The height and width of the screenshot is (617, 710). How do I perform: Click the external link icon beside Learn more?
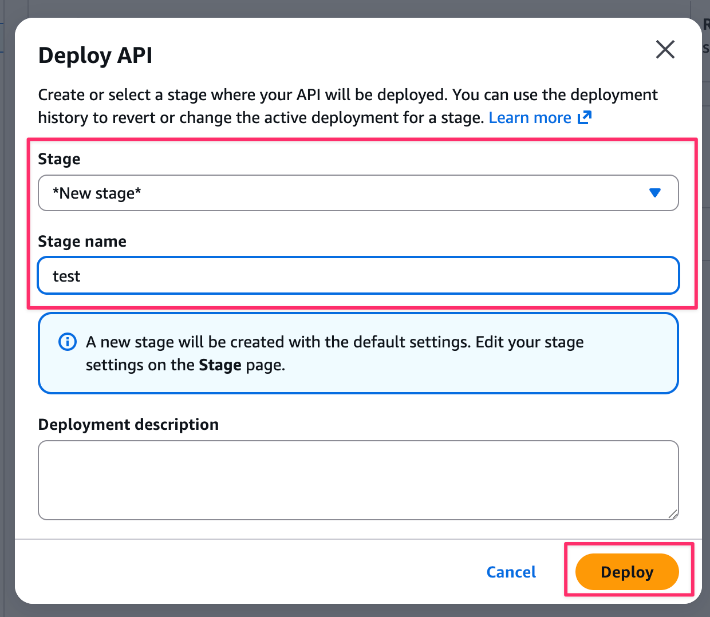click(585, 117)
